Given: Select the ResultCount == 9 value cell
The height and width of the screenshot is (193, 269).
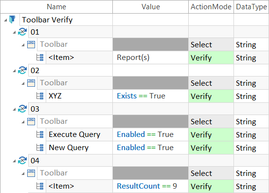Looking at the screenshot, I should coord(150,186).
